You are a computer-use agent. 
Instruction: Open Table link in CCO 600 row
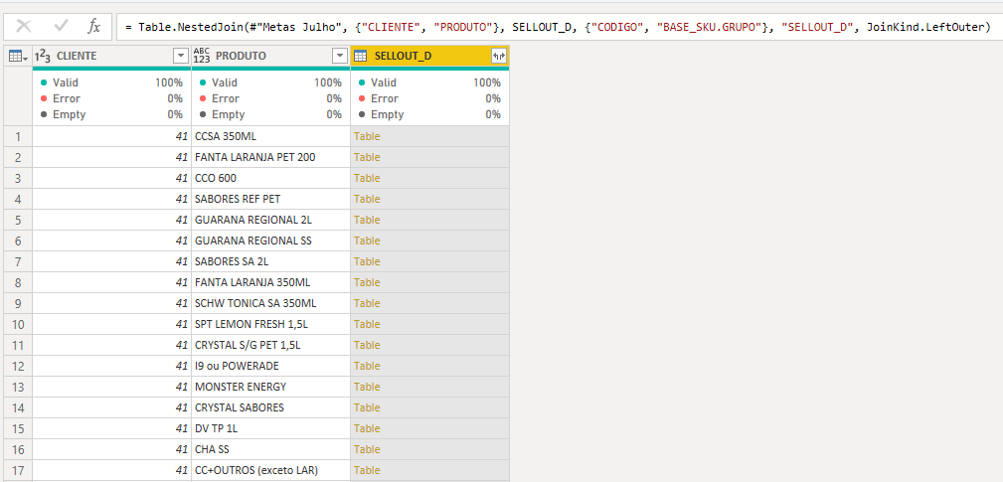click(x=367, y=178)
